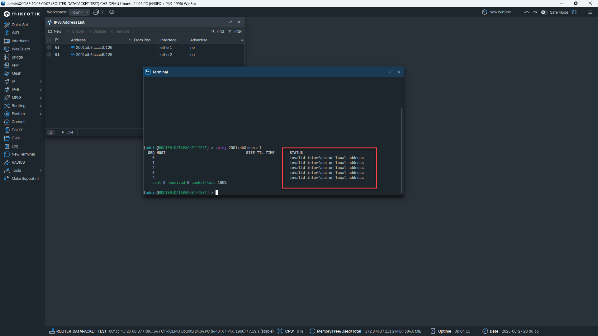Open the Bridge section icon

pyautogui.click(x=7, y=57)
